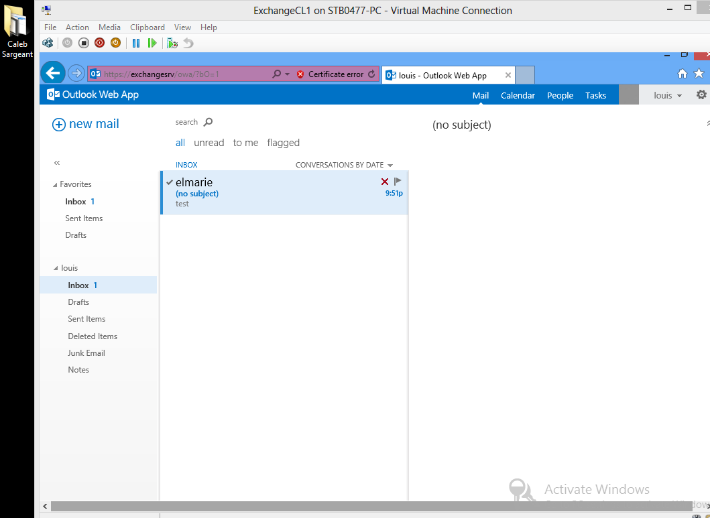
Task: Click the Turn Off stop-square toolbar icon
Action: (x=84, y=43)
